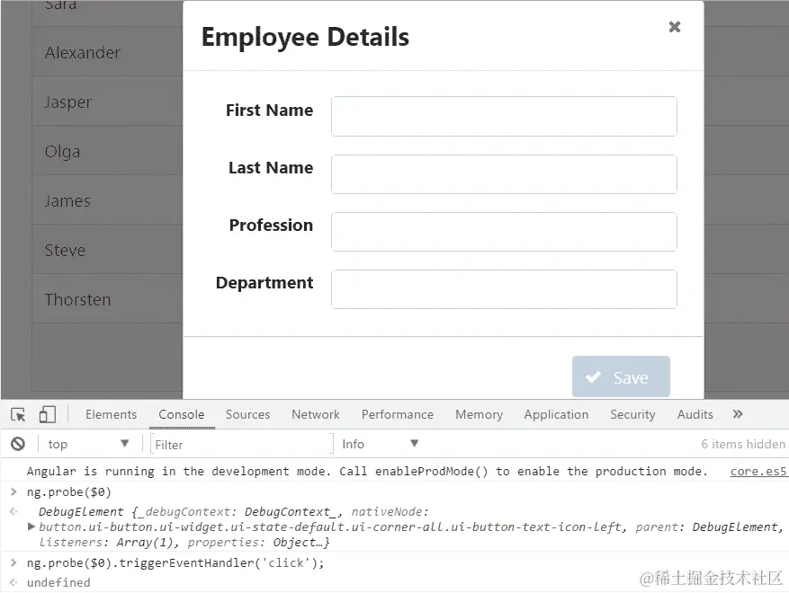Select the Jasper row in the list

[x=107, y=102]
